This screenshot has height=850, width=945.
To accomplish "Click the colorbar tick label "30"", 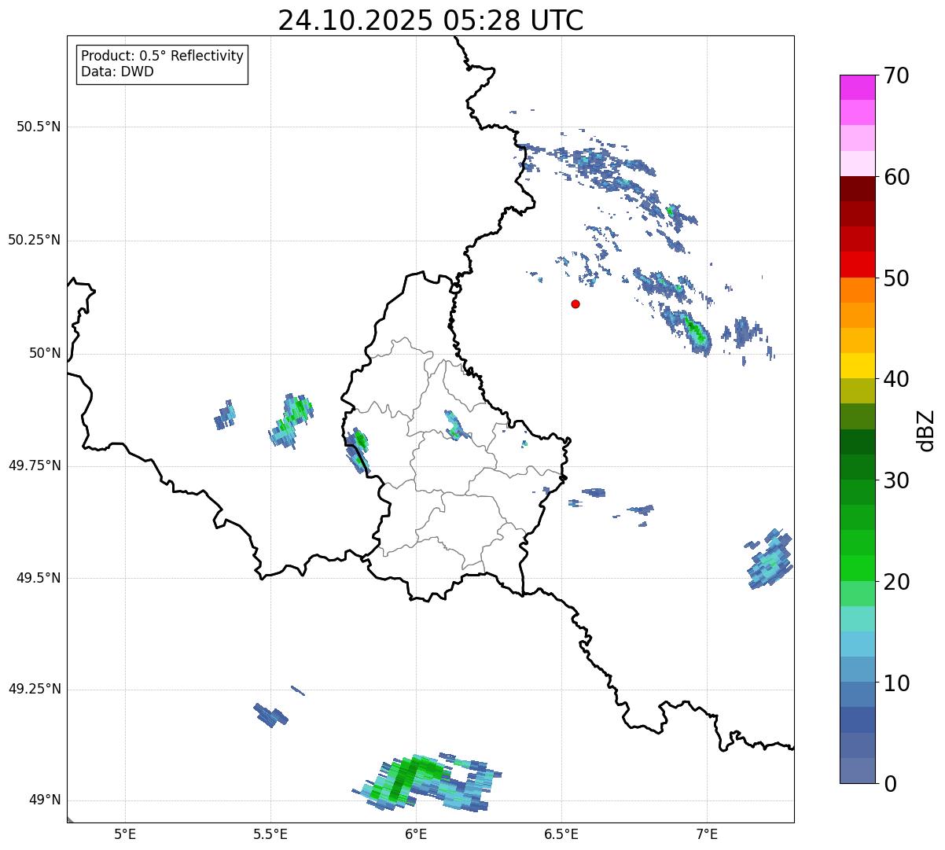I will click(896, 480).
